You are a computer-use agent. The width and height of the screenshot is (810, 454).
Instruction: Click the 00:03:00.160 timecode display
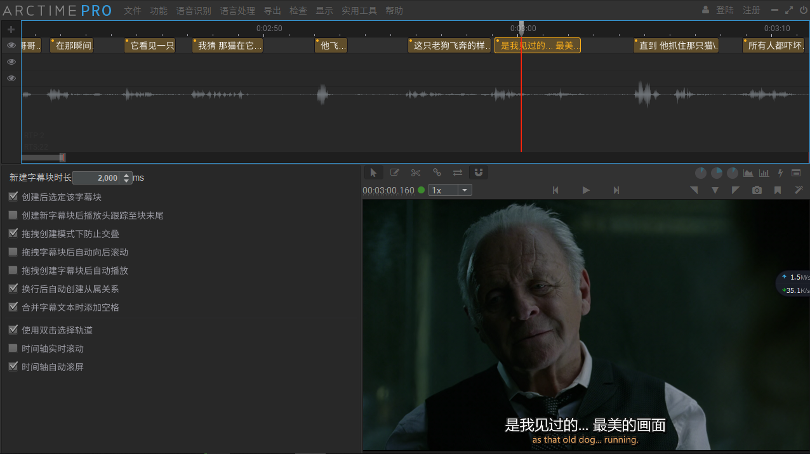click(x=388, y=190)
